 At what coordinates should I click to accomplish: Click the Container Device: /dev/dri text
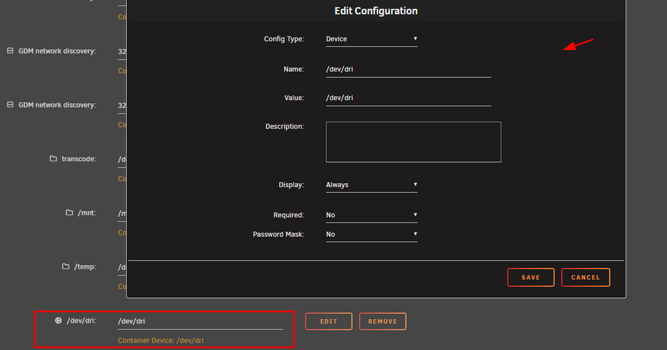click(x=160, y=341)
